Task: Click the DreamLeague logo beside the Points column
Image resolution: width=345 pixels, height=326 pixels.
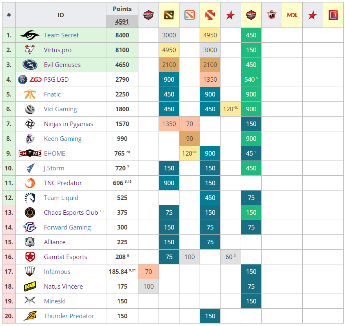Action: [148, 15]
